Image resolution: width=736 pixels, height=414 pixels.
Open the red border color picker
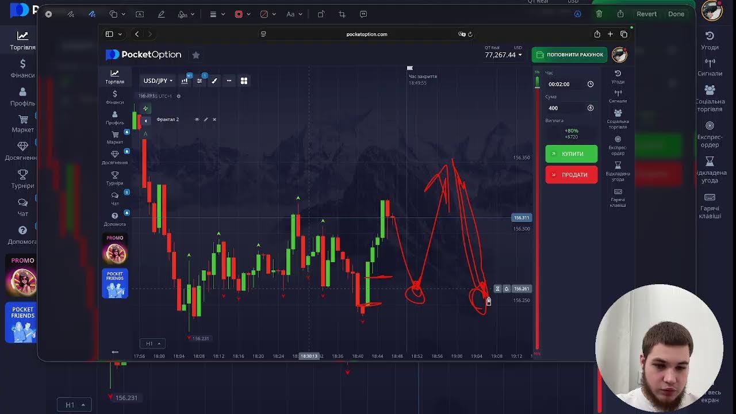(242, 14)
